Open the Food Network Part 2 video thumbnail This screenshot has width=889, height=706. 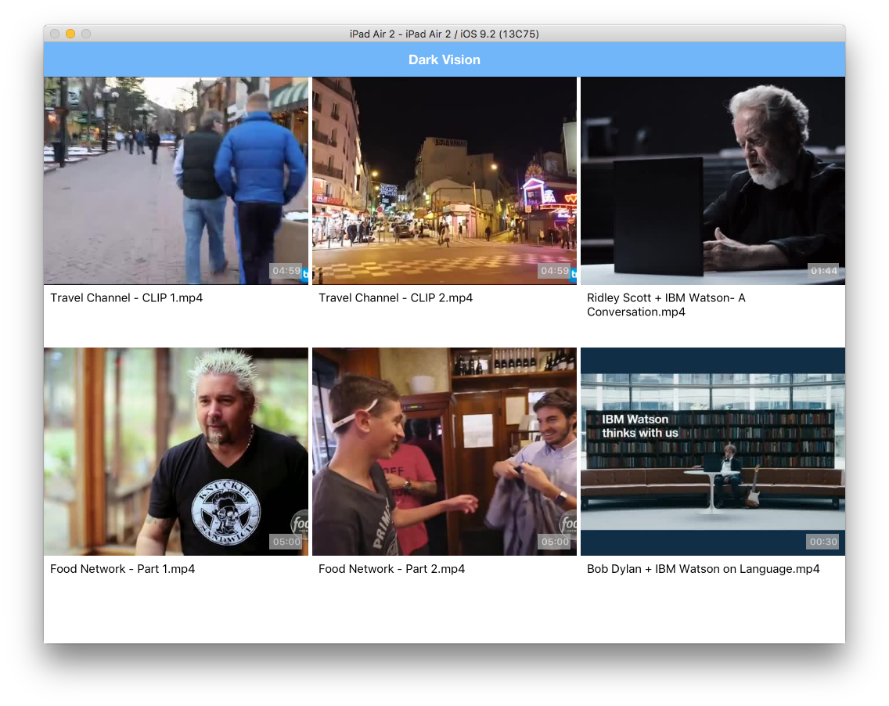444,452
